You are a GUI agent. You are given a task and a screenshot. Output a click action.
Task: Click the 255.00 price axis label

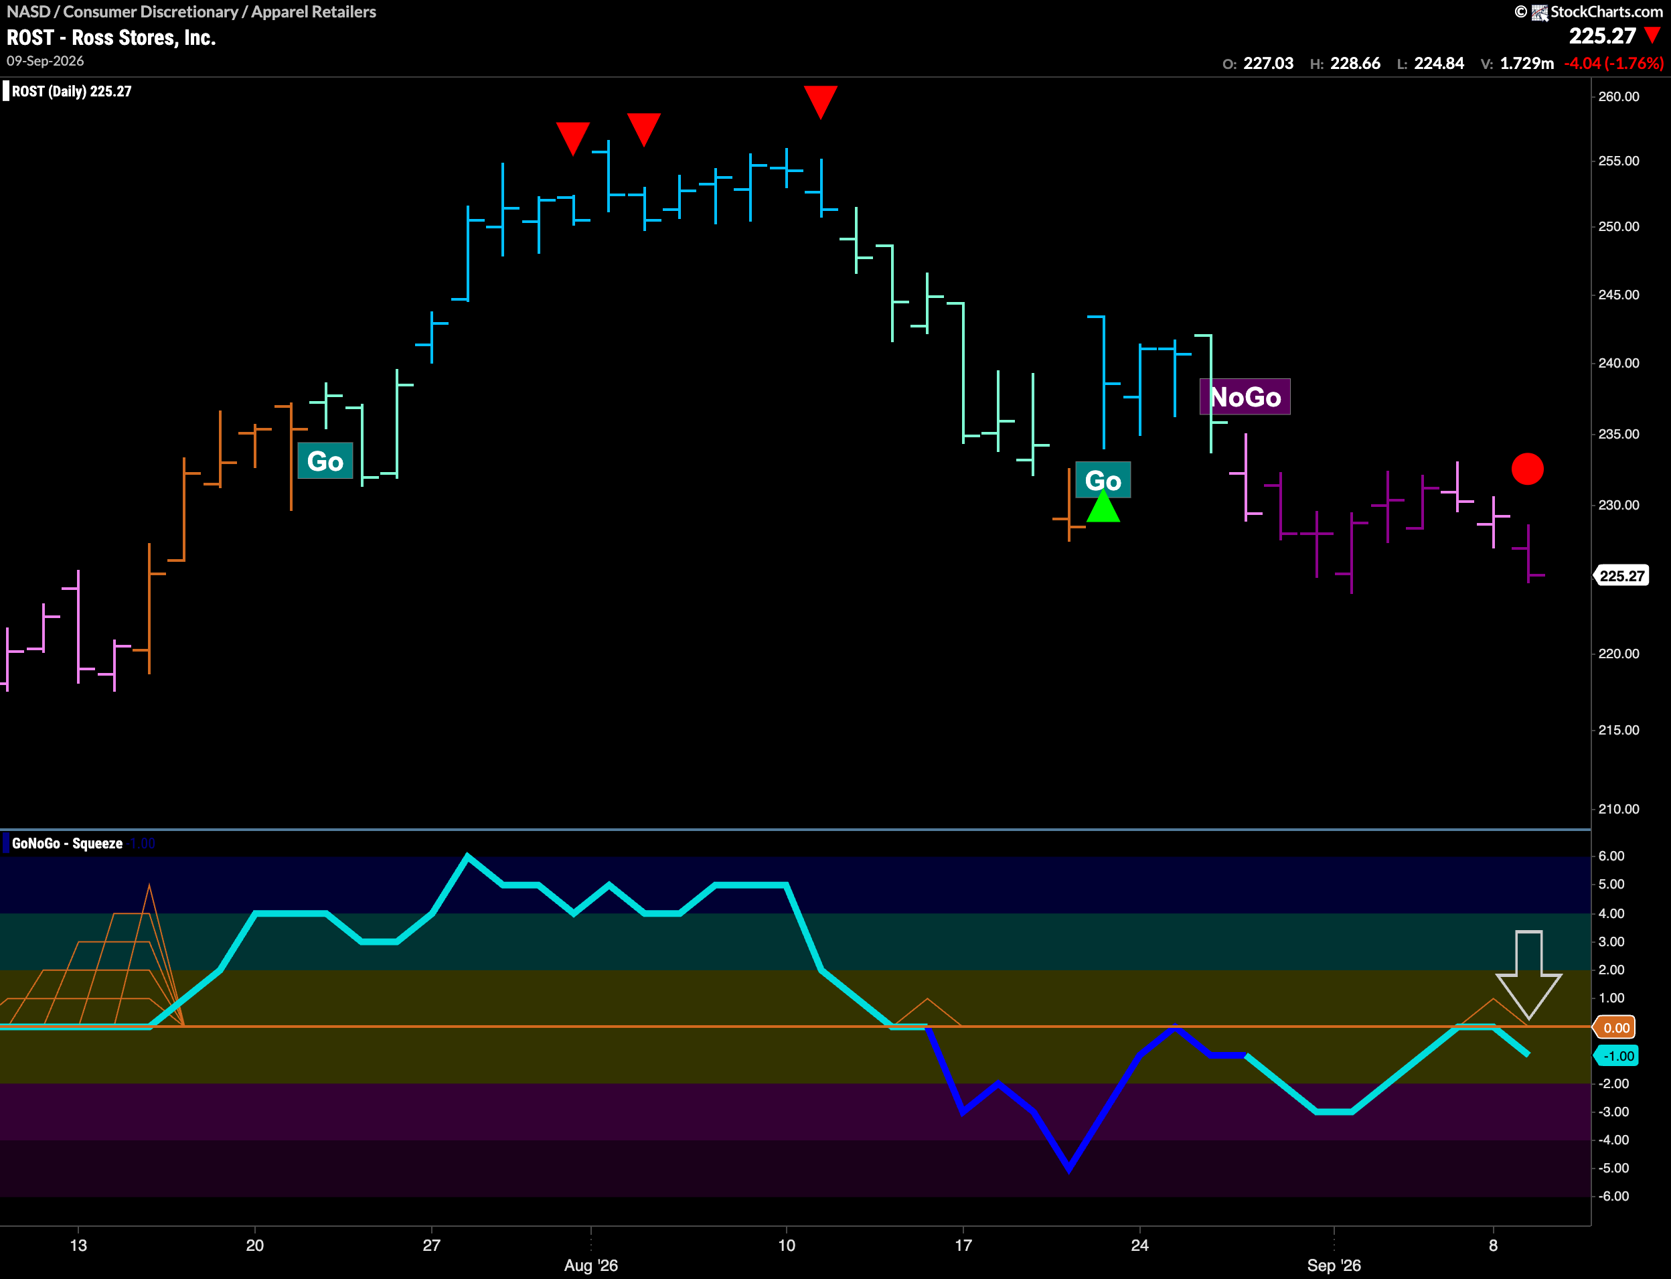1619,161
